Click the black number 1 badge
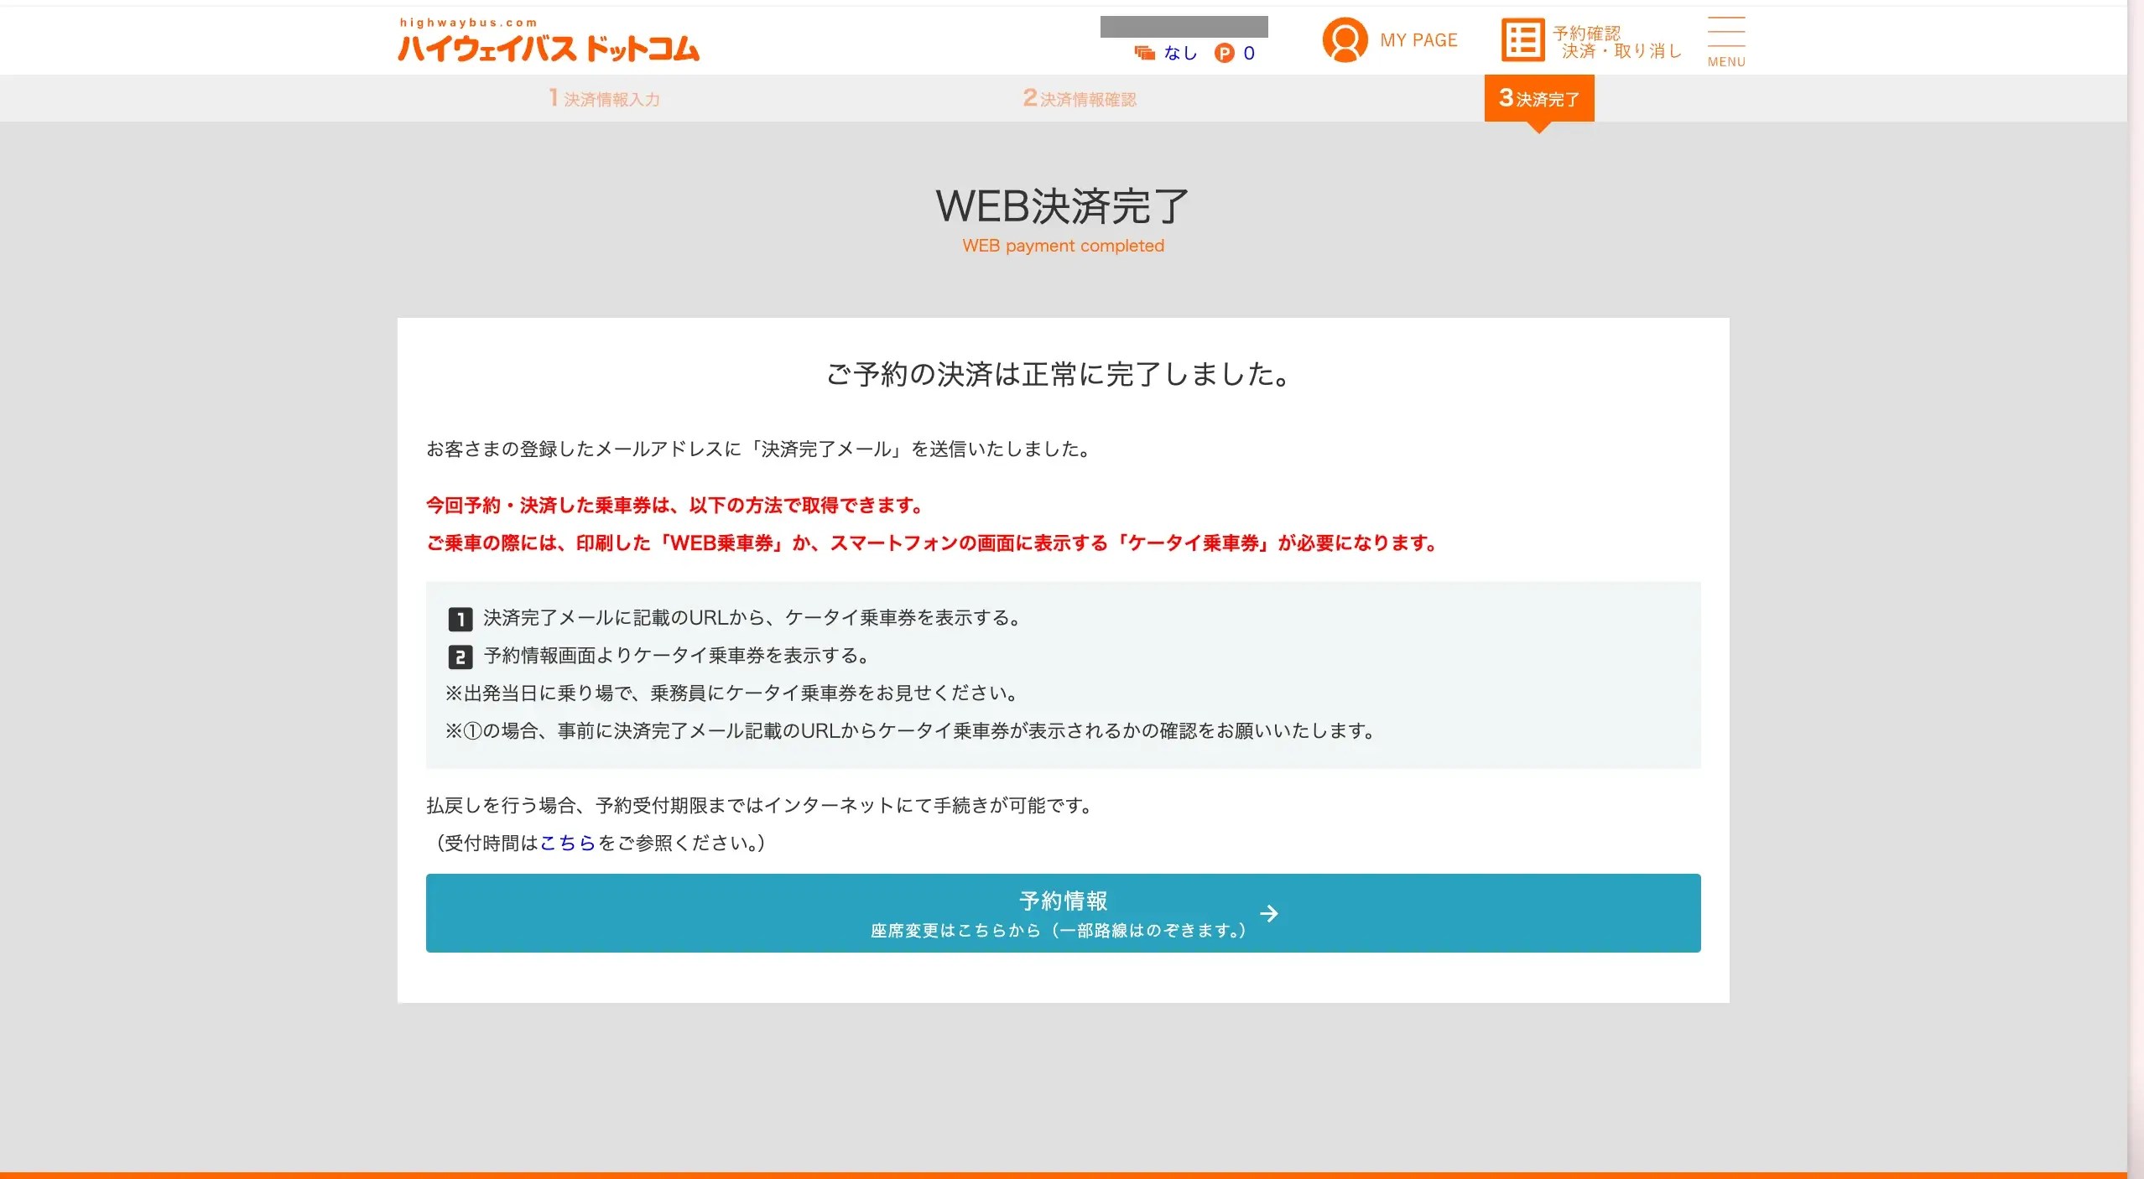The image size is (2144, 1179). point(460,619)
